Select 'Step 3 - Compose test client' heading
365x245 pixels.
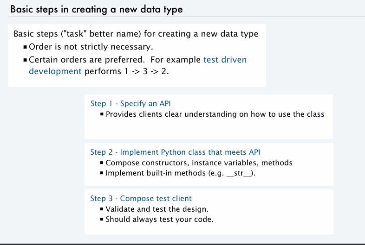click(x=141, y=199)
